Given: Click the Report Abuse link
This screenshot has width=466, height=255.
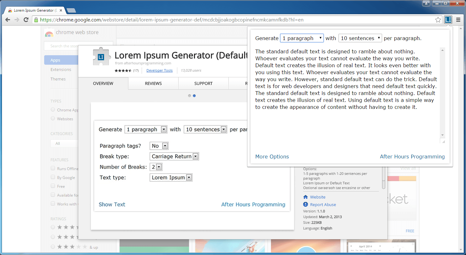Looking at the screenshot, I should click(323, 205).
